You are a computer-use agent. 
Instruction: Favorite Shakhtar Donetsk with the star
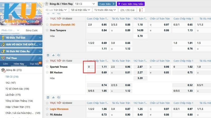[47, 25]
